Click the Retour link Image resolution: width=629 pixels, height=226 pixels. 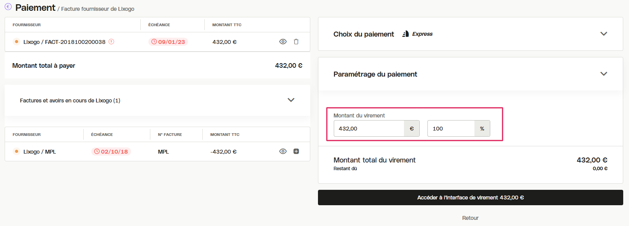(470, 218)
